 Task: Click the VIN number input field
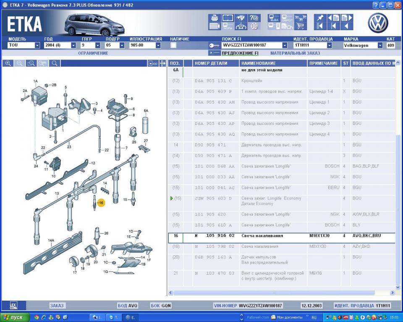[252, 45]
